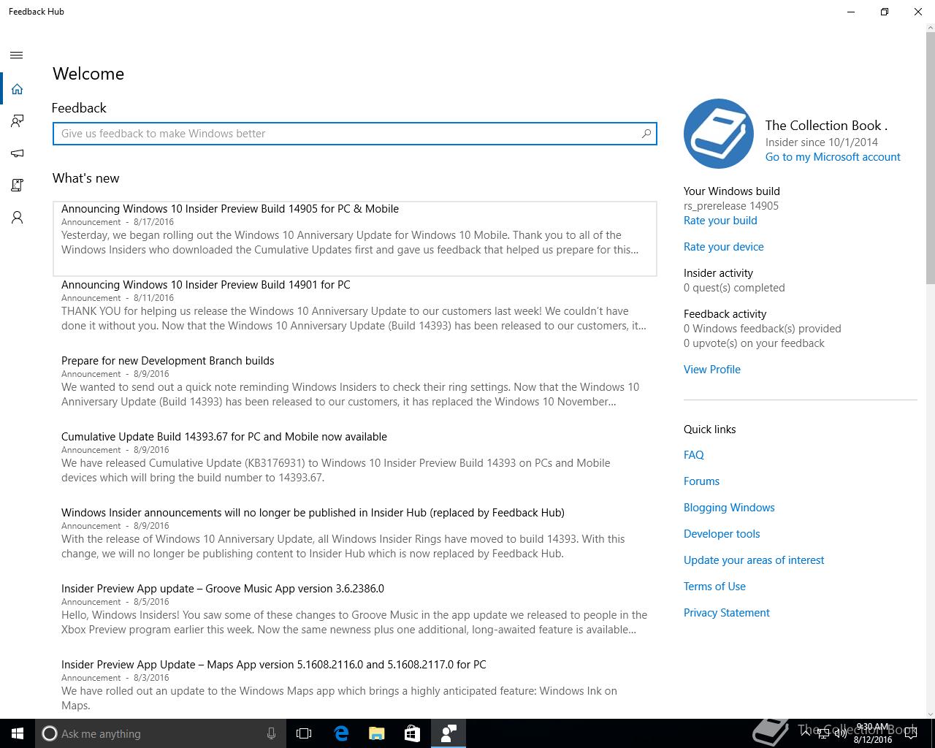Open Task View on taskbar
This screenshot has width=935, height=748.
[x=304, y=733]
